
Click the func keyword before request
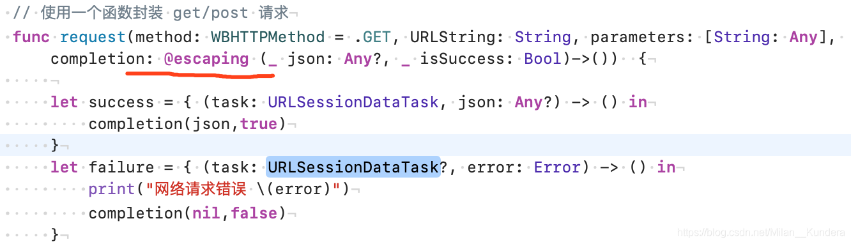[x=31, y=37]
